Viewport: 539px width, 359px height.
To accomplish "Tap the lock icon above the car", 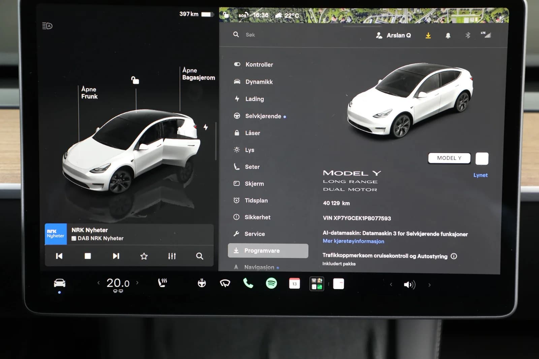I will tap(135, 80).
